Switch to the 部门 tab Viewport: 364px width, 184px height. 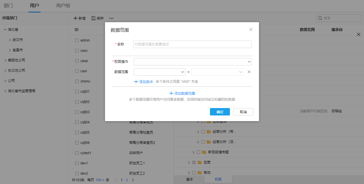point(8,6)
